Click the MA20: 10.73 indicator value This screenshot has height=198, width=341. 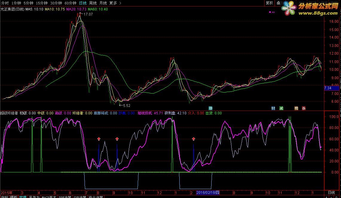(76, 9)
